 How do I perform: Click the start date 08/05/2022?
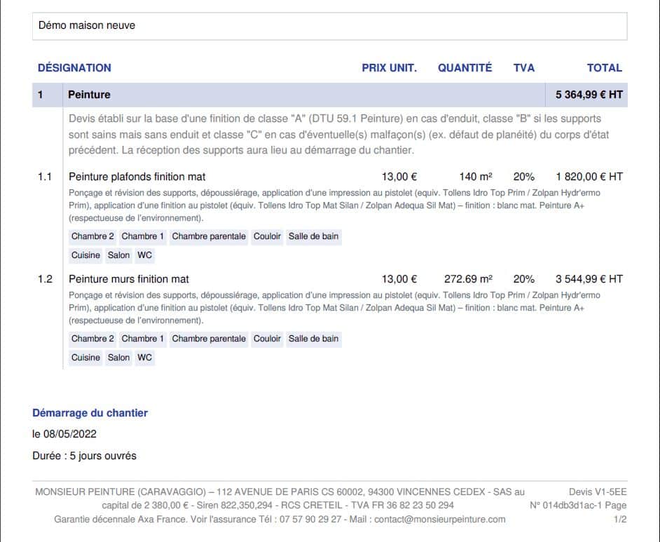[x=66, y=434]
